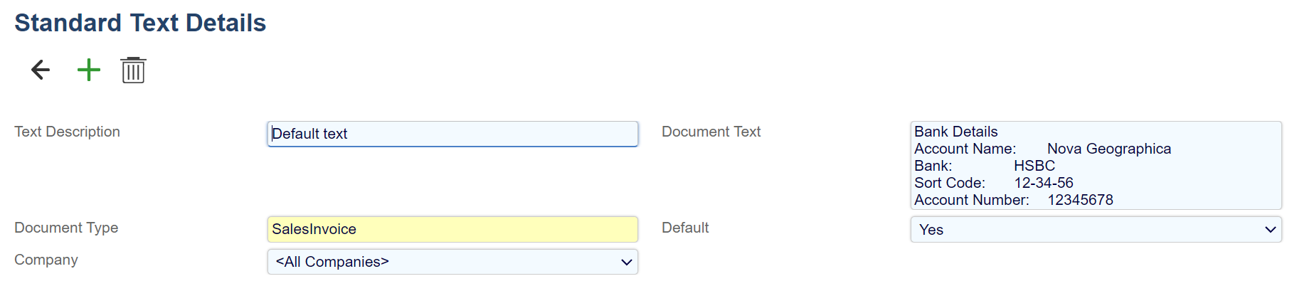Click the Text Description label
1297x286 pixels.
pyautogui.click(x=67, y=132)
